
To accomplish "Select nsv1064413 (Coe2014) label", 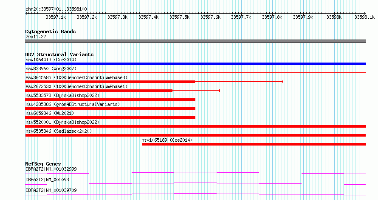I will click(51, 60).
